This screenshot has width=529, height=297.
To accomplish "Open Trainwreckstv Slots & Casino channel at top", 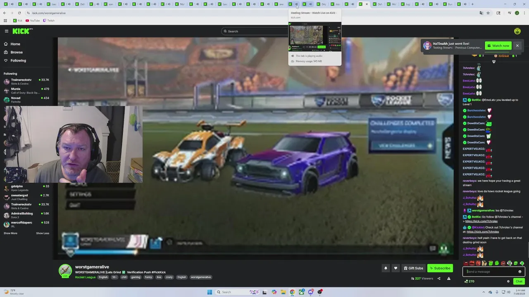I will (26, 82).
